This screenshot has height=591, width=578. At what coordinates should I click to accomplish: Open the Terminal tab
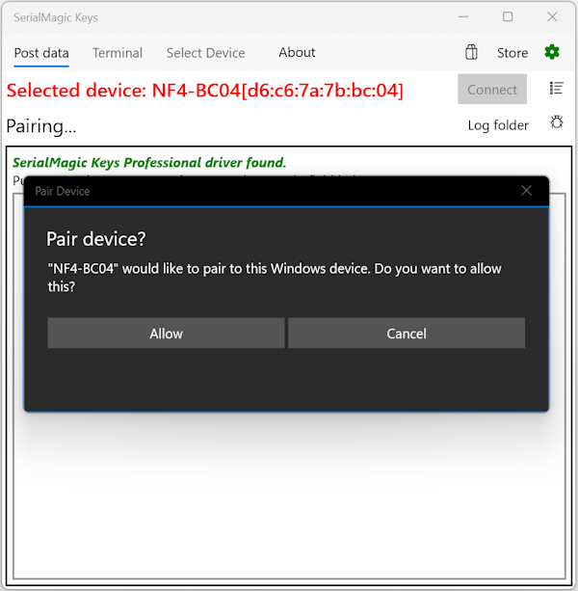pyautogui.click(x=118, y=53)
